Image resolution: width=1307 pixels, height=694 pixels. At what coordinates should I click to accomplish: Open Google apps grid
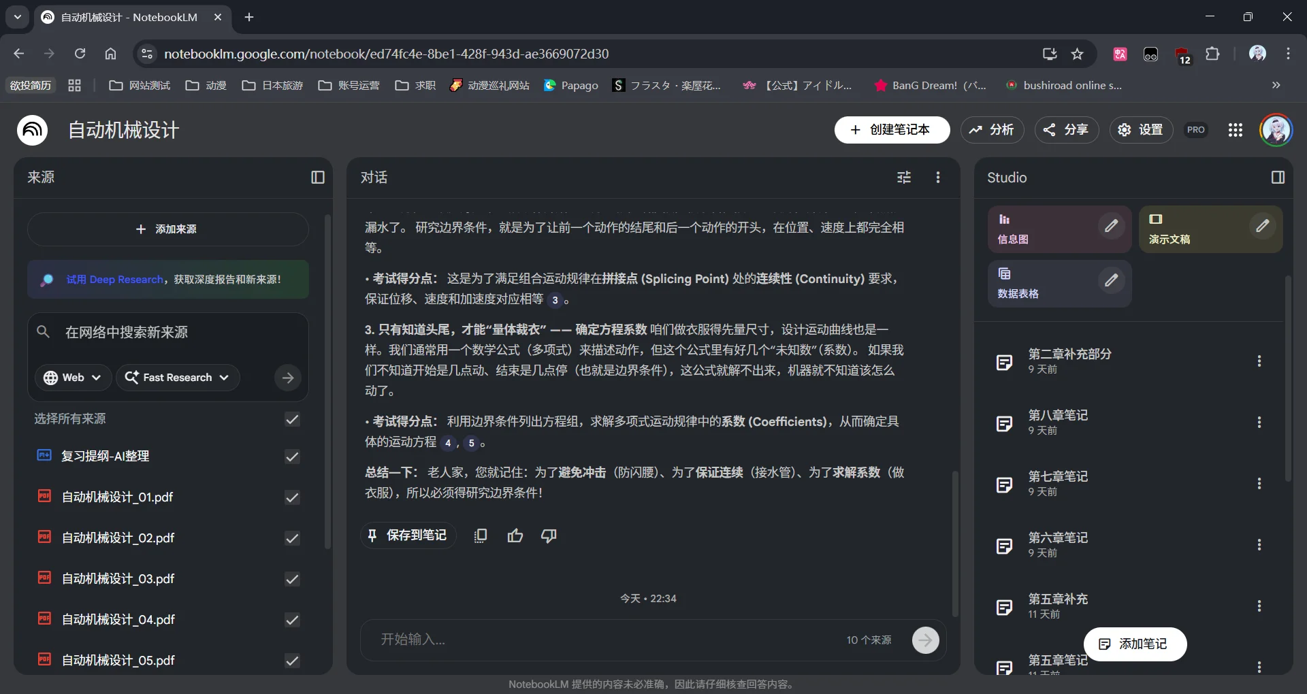point(1235,130)
